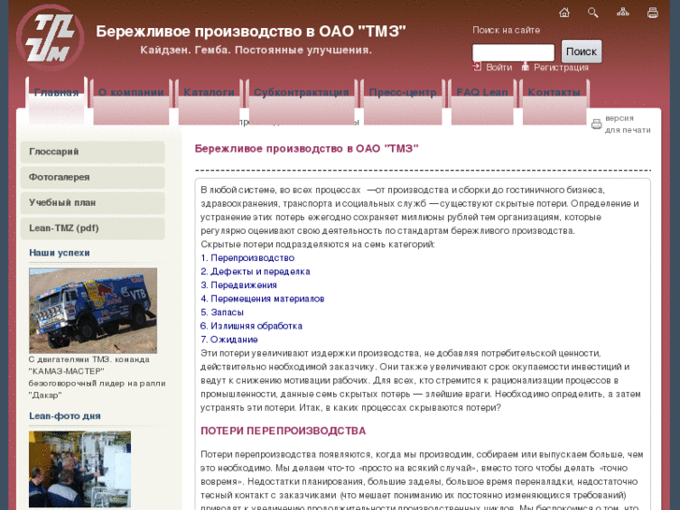This screenshot has height=510, width=680.
Task: Click the Войти link
Action: click(x=499, y=67)
